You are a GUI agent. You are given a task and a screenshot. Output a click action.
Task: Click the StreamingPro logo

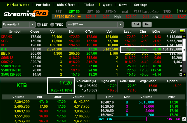(26, 14)
